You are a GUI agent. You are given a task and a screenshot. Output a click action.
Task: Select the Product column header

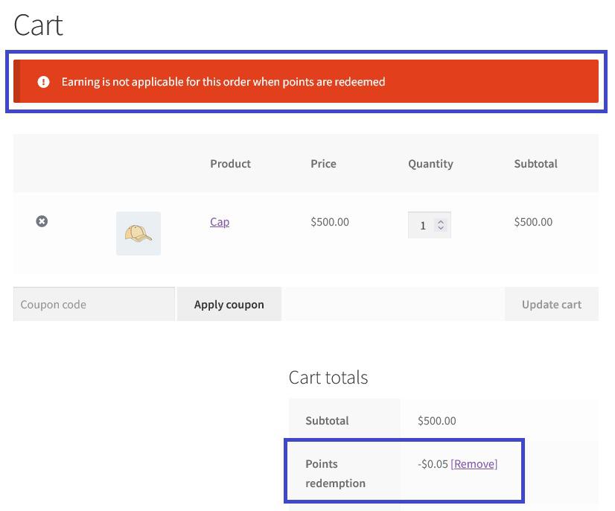pos(230,163)
